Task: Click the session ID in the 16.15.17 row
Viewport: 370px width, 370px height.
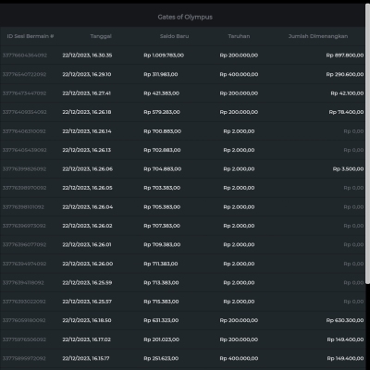Action: pos(24,358)
